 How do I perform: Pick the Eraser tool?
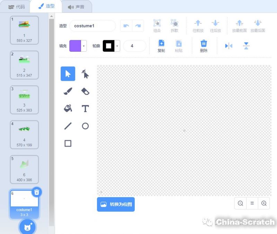(85, 92)
